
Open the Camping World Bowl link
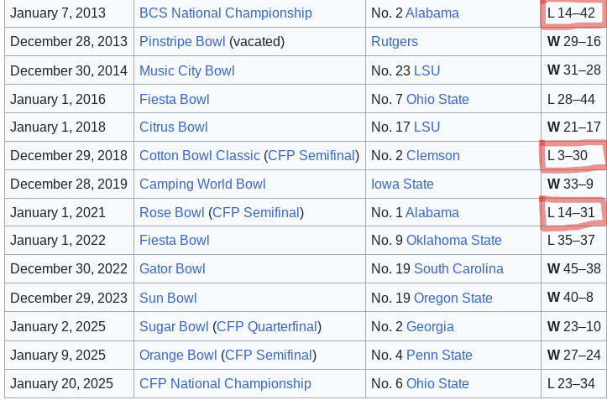202,184
